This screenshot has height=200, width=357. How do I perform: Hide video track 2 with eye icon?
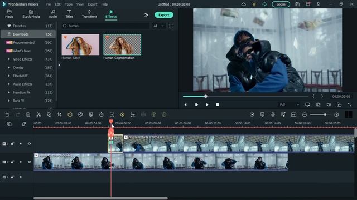coord(29,143)
